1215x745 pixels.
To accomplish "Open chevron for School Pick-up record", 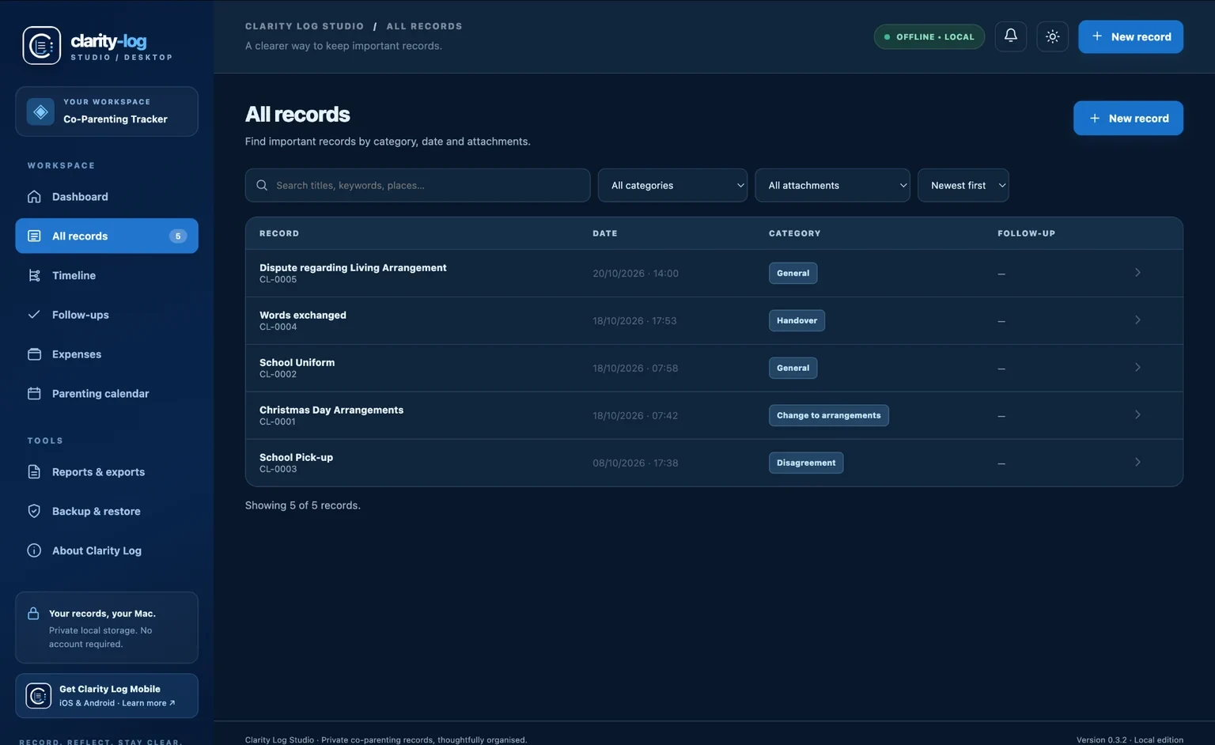I will pyautogui.click(x=1137, y=463).
